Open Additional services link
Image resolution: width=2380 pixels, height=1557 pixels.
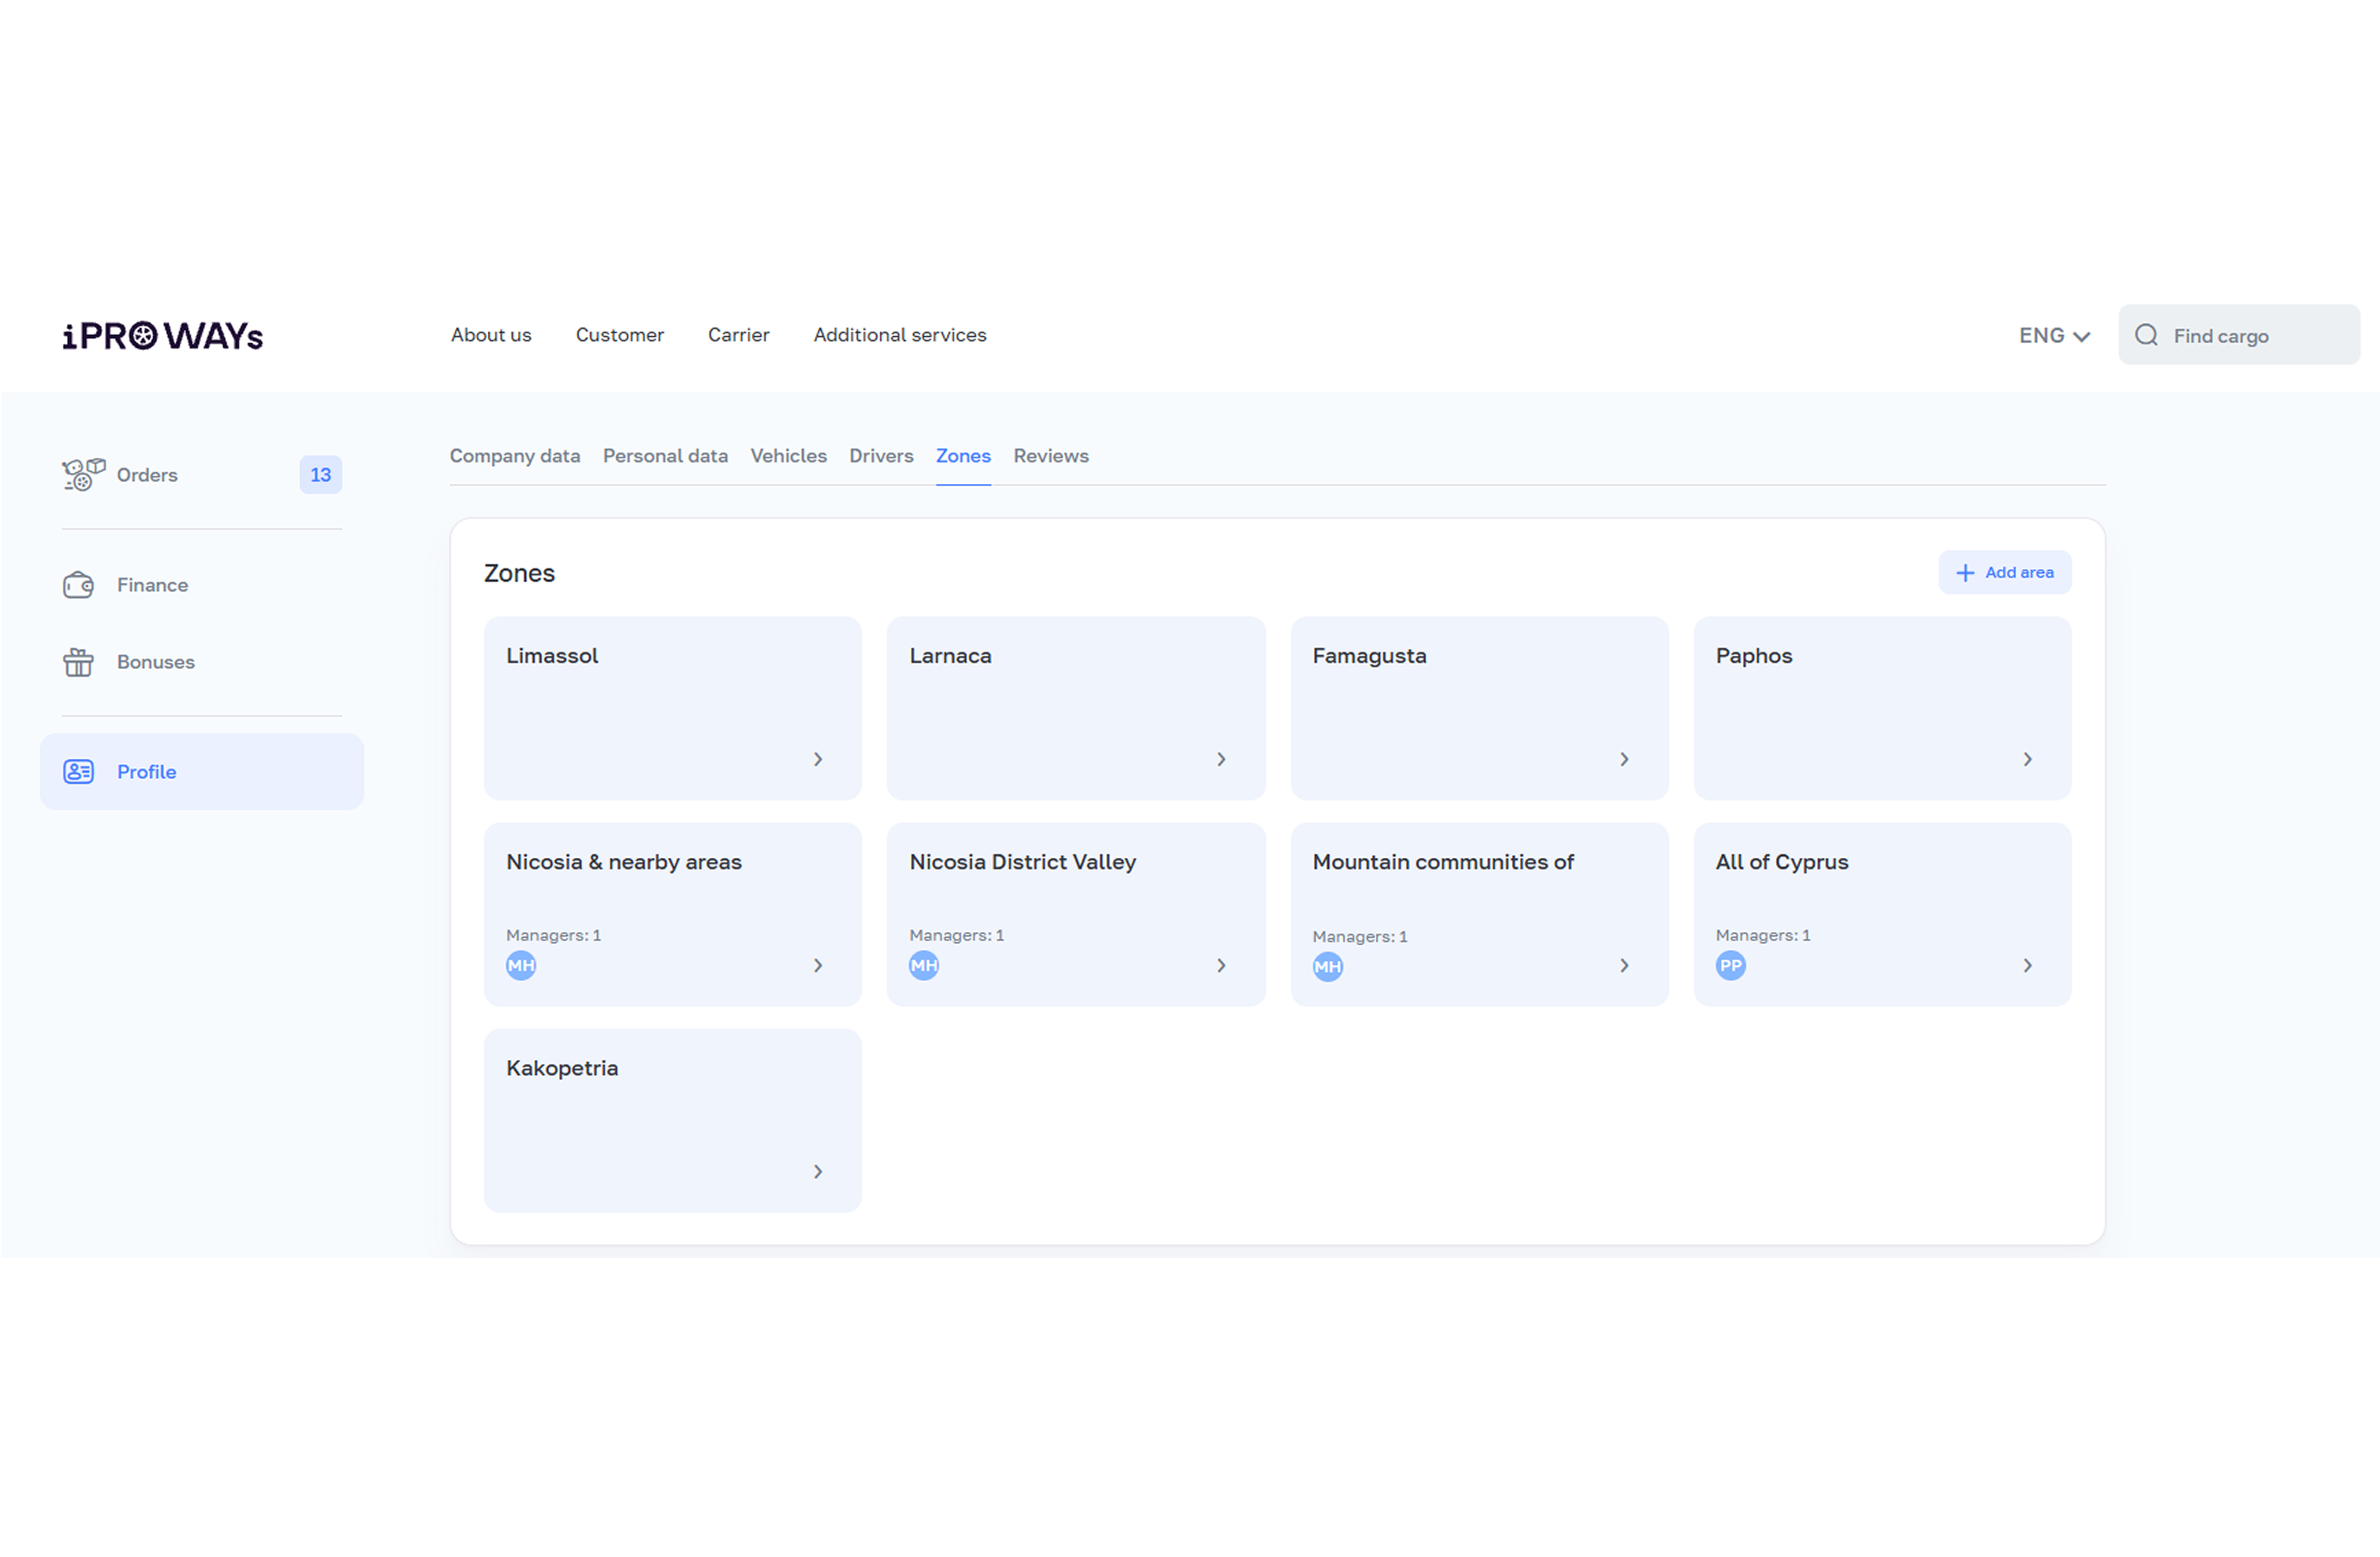[x=900, y=335]
